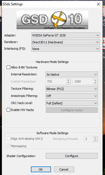105x175 pixels.
Task: Decrease custom height using the down arrow
Action: pyautogui.click(x=96, y=83)
